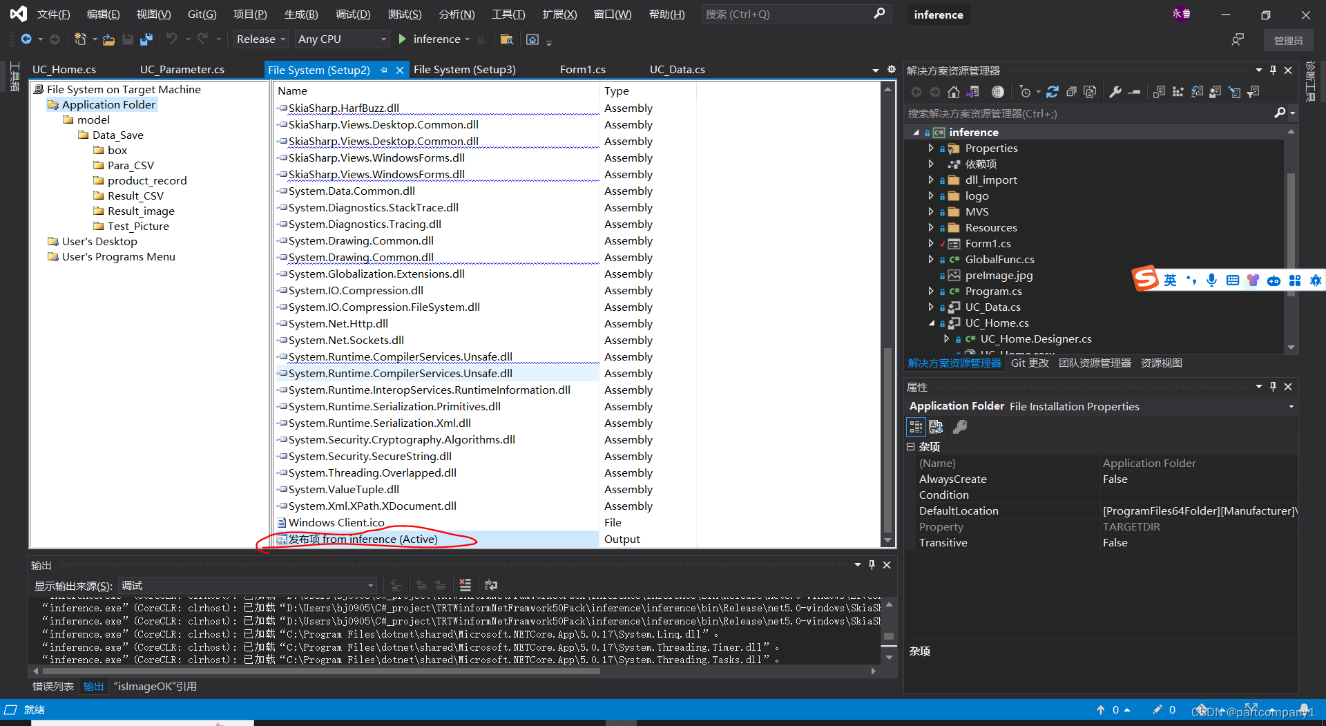
Task: Click the Solution Explorer Home icon
Action: point(953,92)
